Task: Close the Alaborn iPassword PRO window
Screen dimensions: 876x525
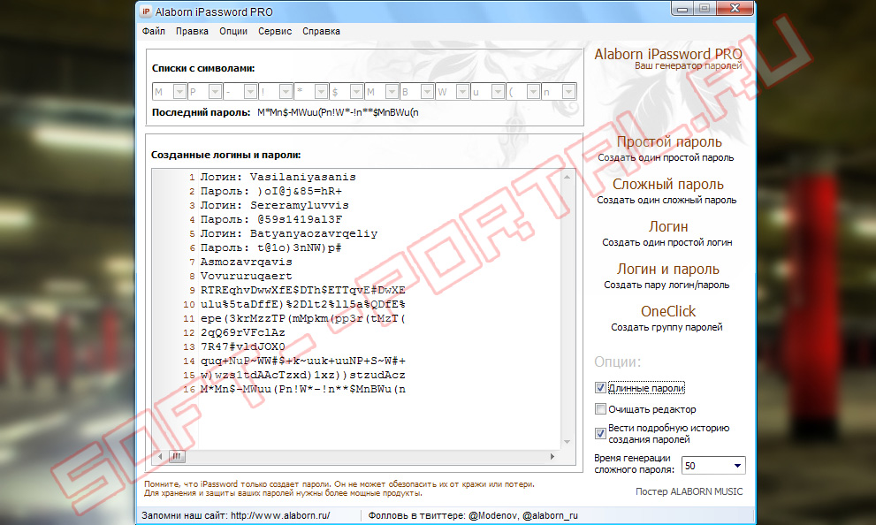Action: (735, 8)
